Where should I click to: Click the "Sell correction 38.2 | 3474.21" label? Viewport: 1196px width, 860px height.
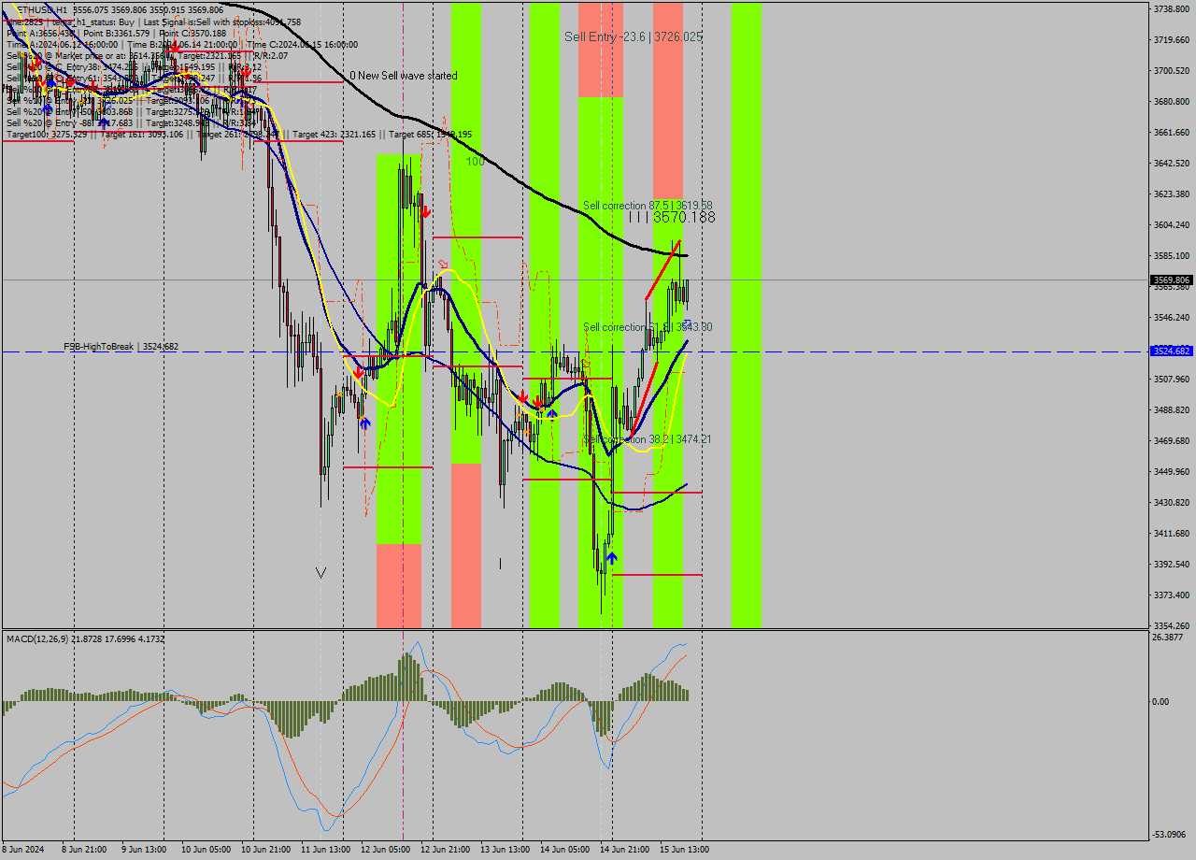click(646, 438)
